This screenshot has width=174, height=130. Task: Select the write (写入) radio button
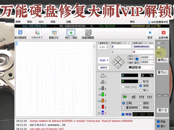pyautogui.click(x=141, y=90)
